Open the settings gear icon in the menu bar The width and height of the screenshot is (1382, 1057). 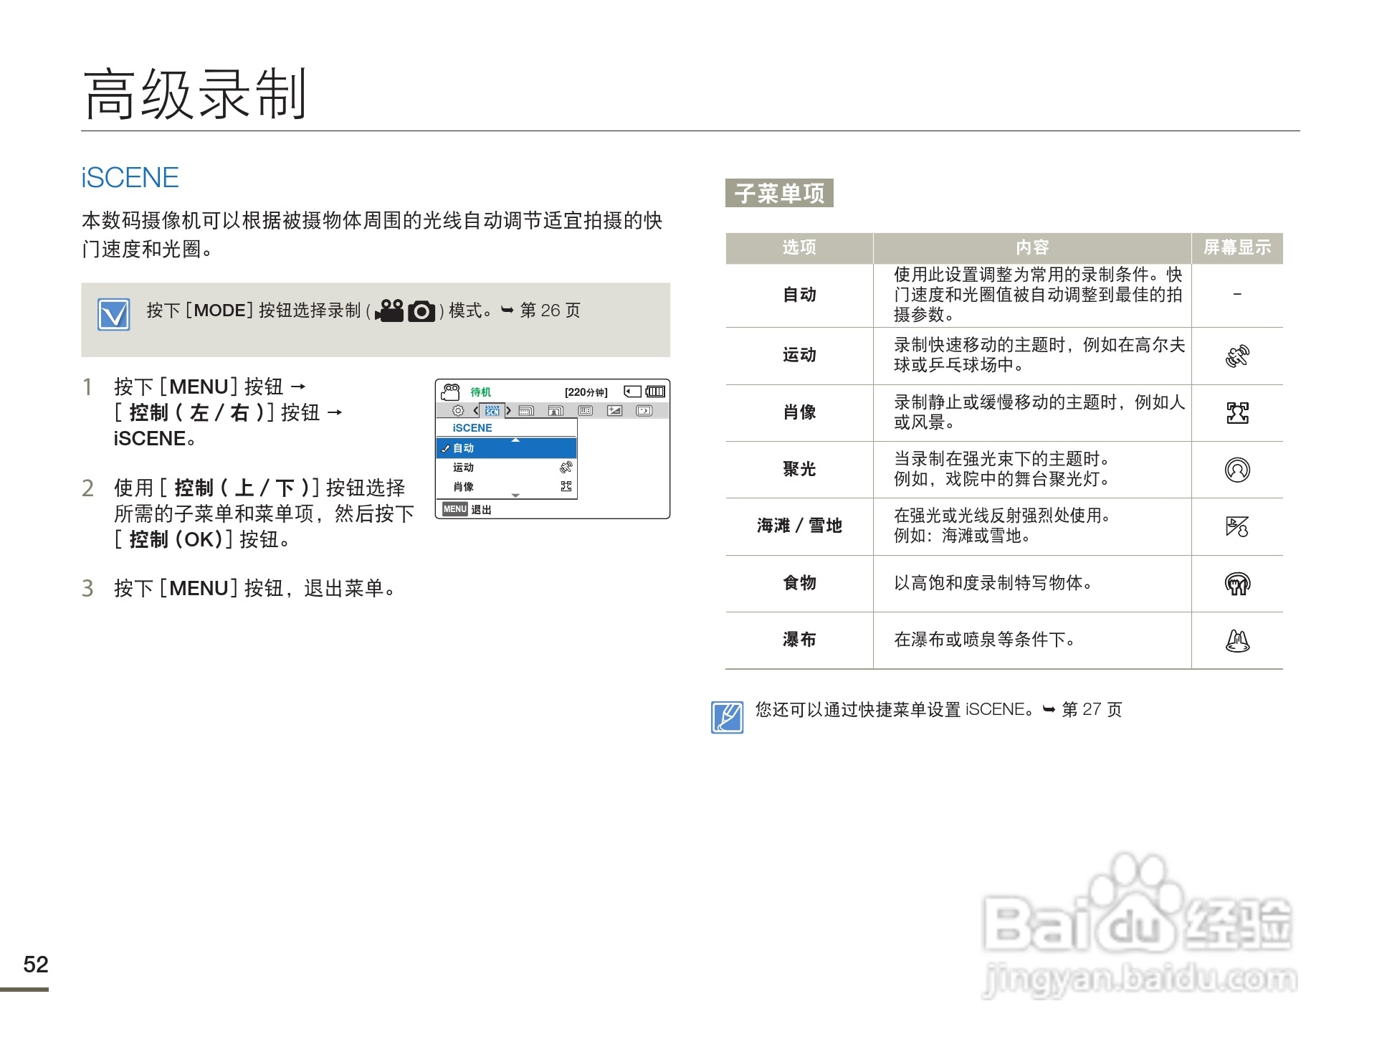[458, 411]
